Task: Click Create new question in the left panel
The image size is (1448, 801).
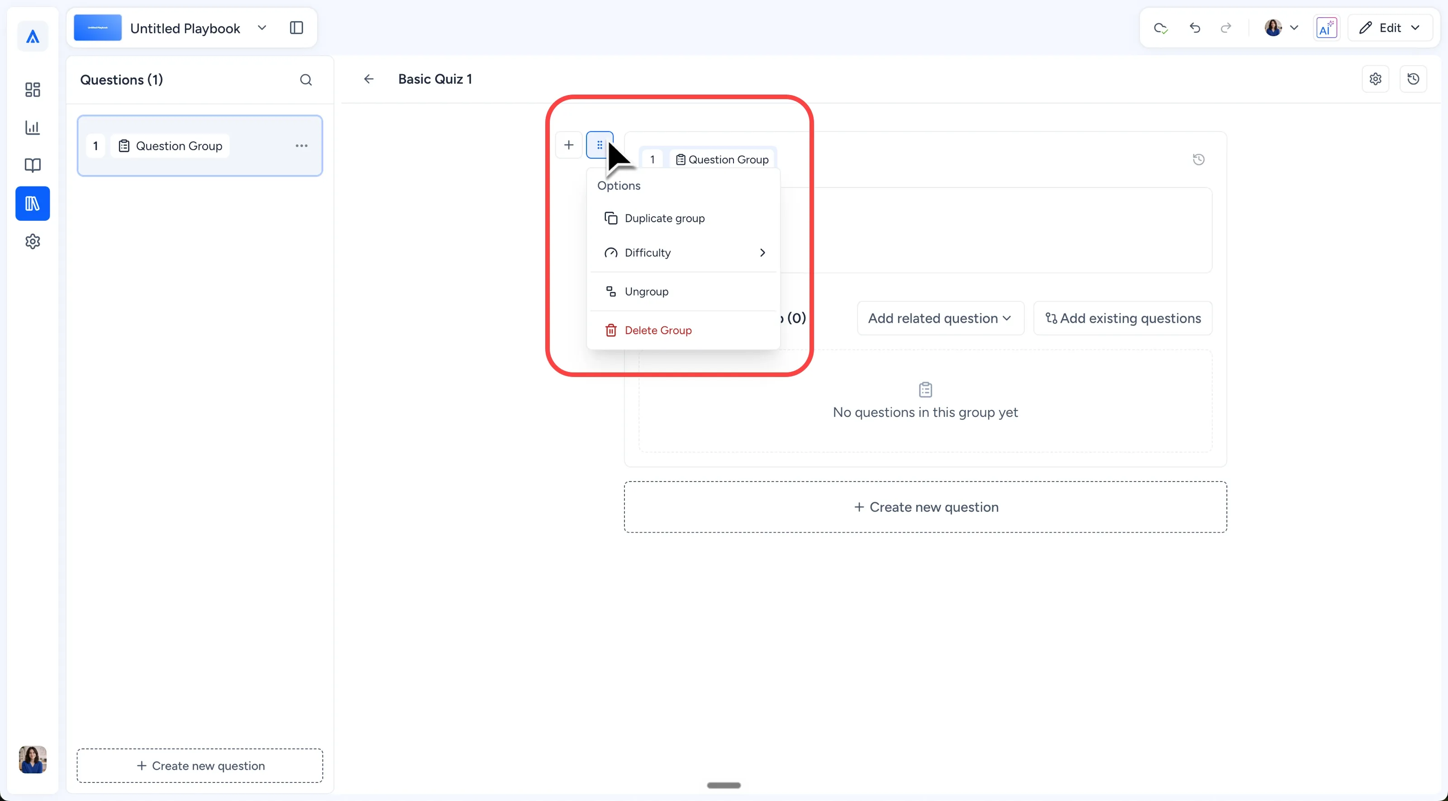Action: pos(200,766)
